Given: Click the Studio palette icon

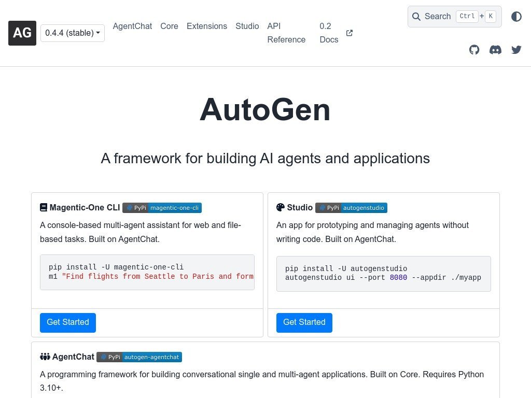Looking at the screenshot, I should click(281, 207).
